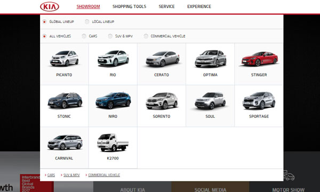320x192 pixels.
Task: Click the delivery truck icon
Action: [289, 175]
